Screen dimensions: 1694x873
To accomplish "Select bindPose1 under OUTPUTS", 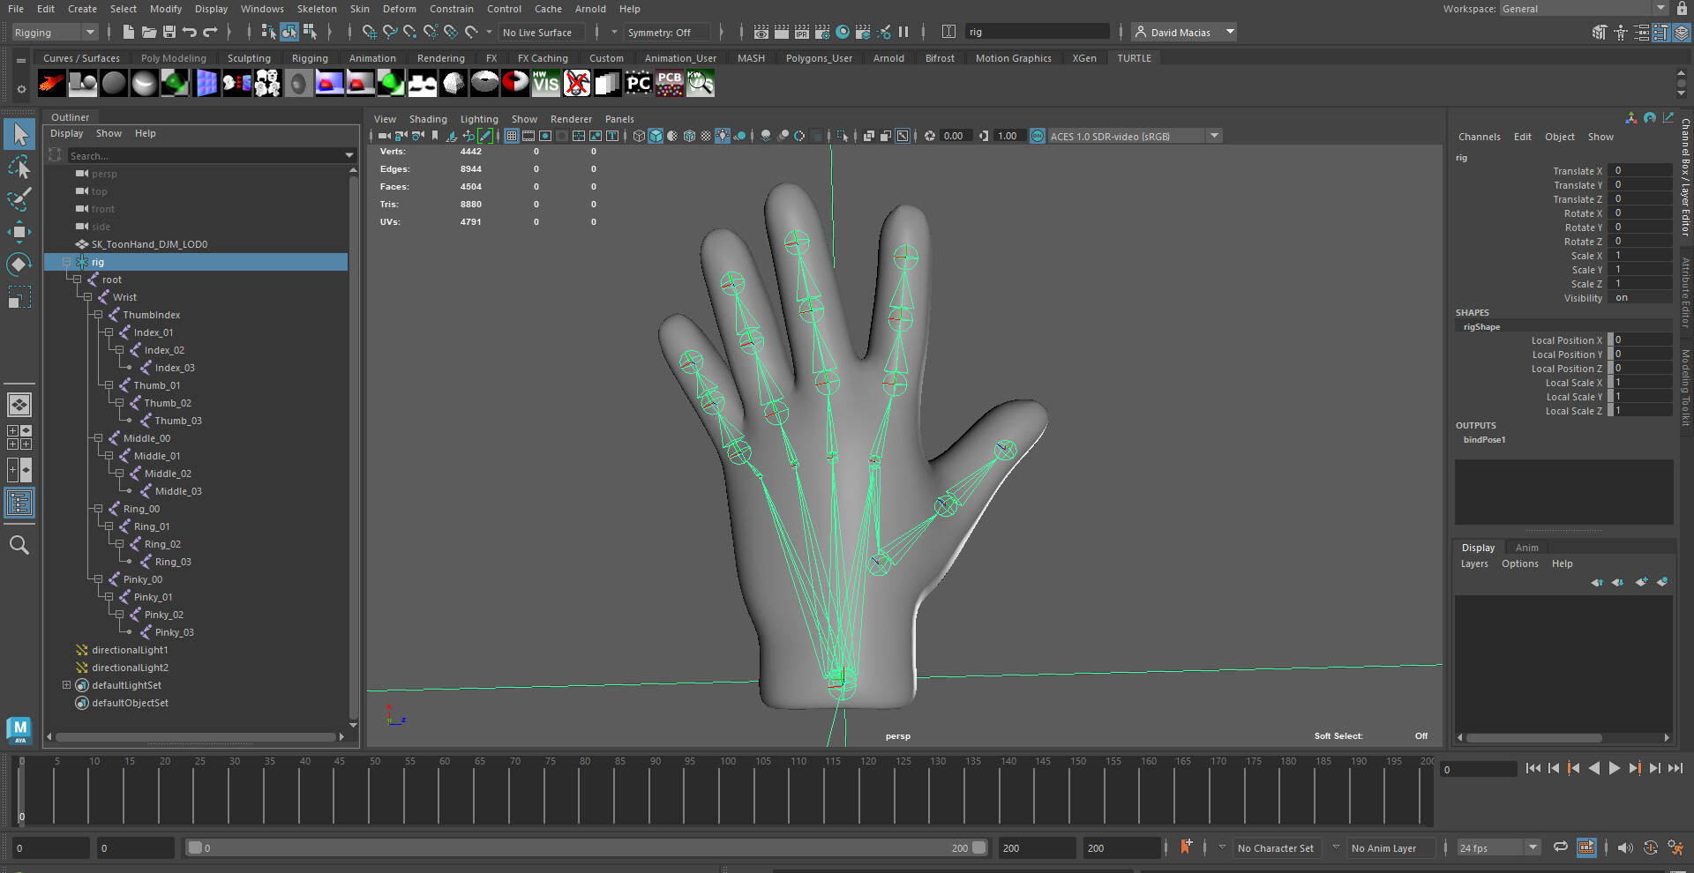I will tap(1485, 439).
